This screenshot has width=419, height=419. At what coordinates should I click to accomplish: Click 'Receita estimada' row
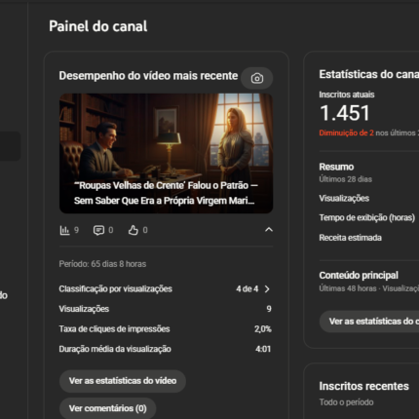click(350, 238)
